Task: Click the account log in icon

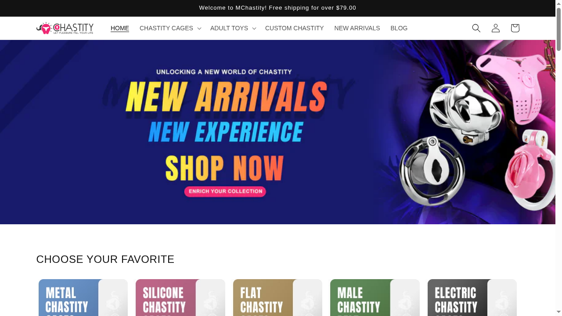Action: [x=496, y=28]
